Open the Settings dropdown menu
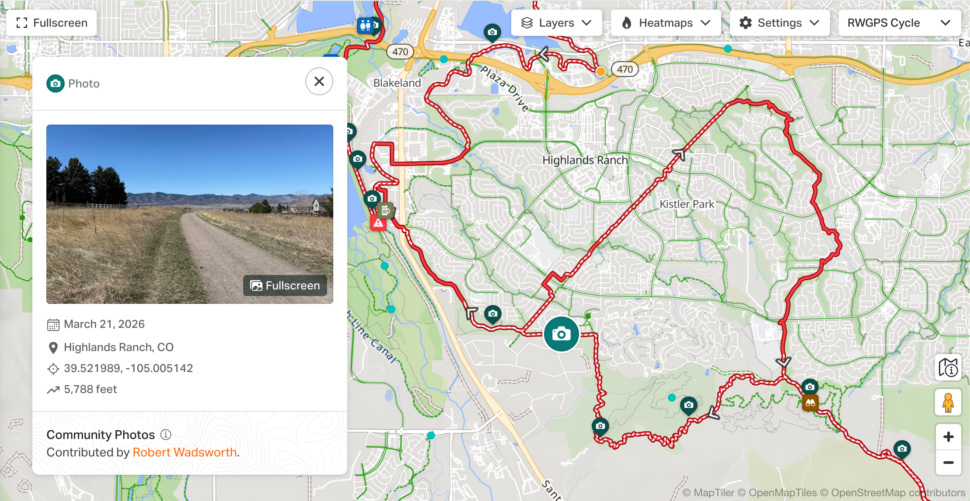The image size is (970, 501). (779, 23)
